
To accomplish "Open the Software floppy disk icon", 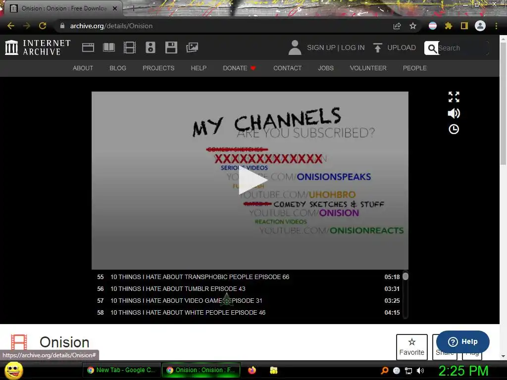I will pos(171,47).
